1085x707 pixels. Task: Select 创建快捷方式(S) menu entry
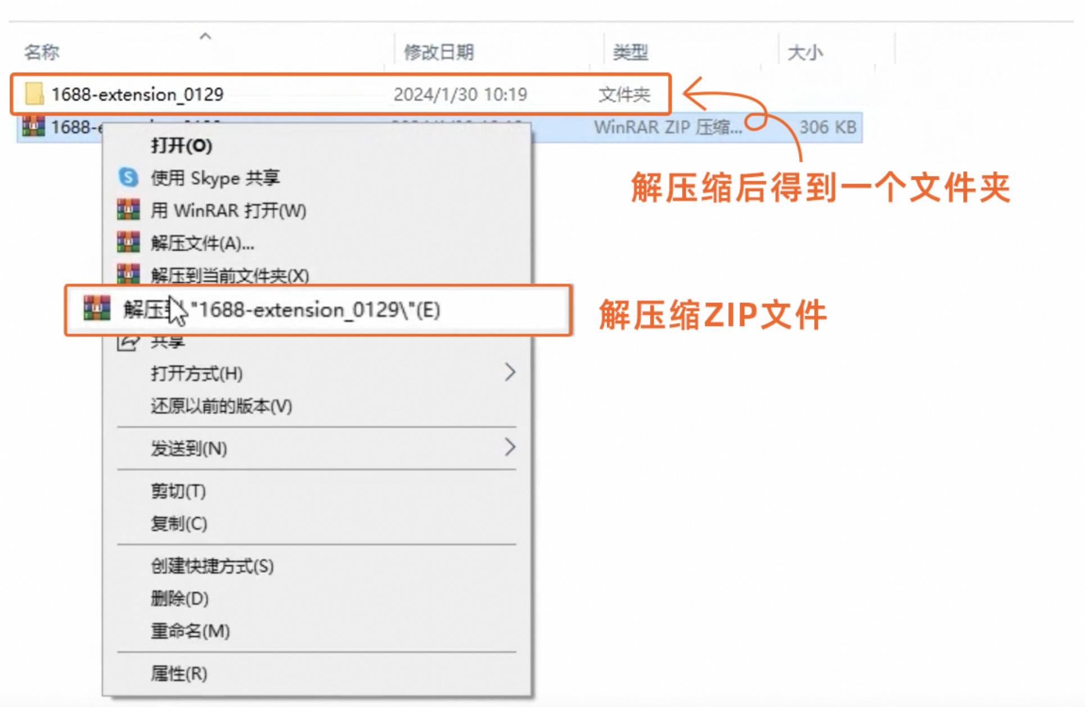point(318,566)
